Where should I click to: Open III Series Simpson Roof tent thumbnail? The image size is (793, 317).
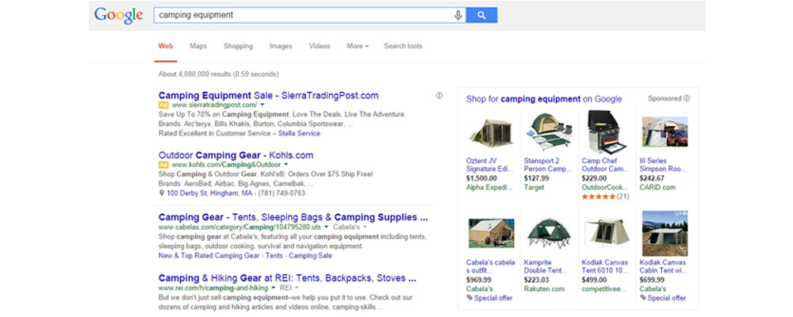(x=665, y=132)
